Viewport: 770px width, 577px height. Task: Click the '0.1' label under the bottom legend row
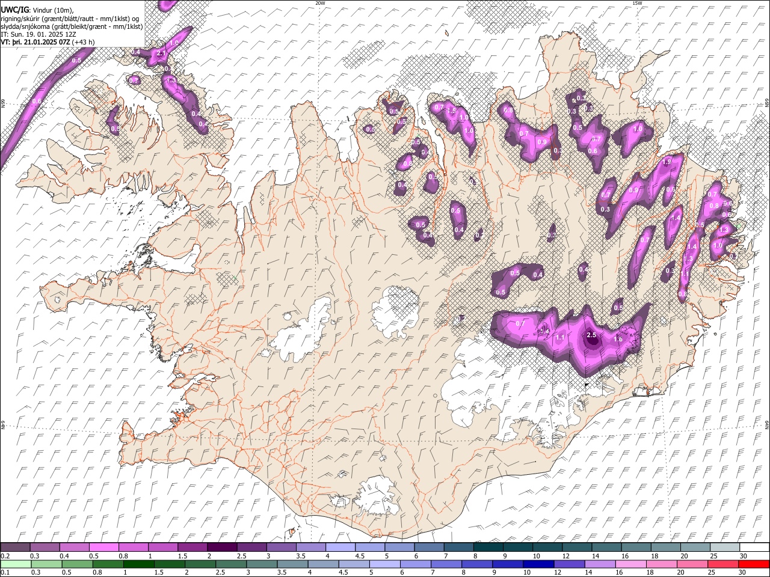click(5, 573)
